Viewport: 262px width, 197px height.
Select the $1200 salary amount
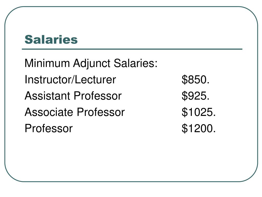[199, 128]
